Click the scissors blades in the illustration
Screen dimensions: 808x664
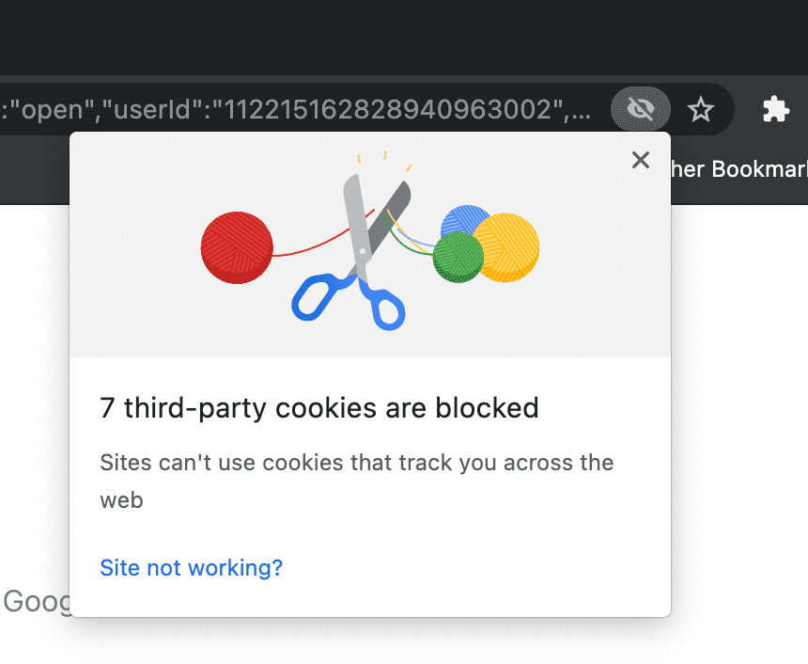coord(374,223)
